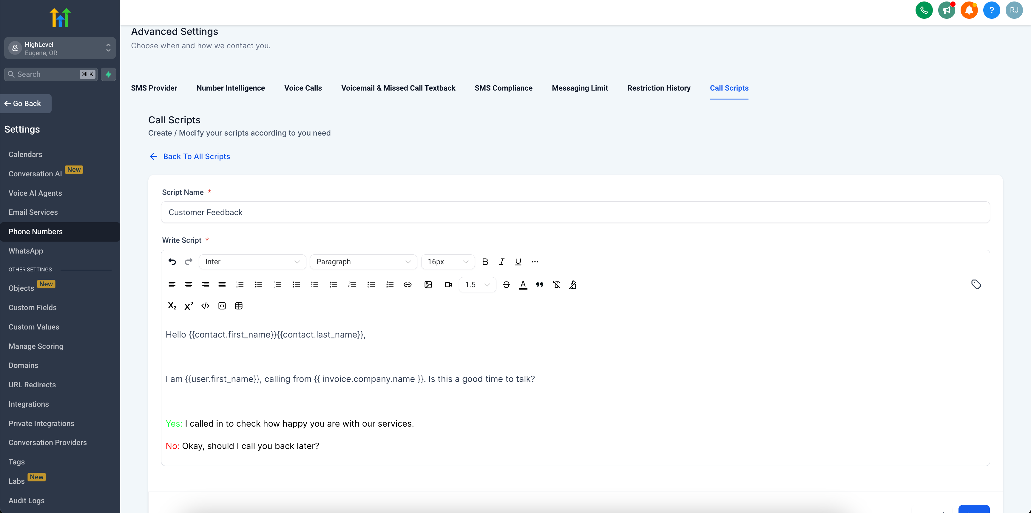Insert an image into the script
This screenshot has width=1031, height=513.
pyautogui.click(x=428, y=285)
